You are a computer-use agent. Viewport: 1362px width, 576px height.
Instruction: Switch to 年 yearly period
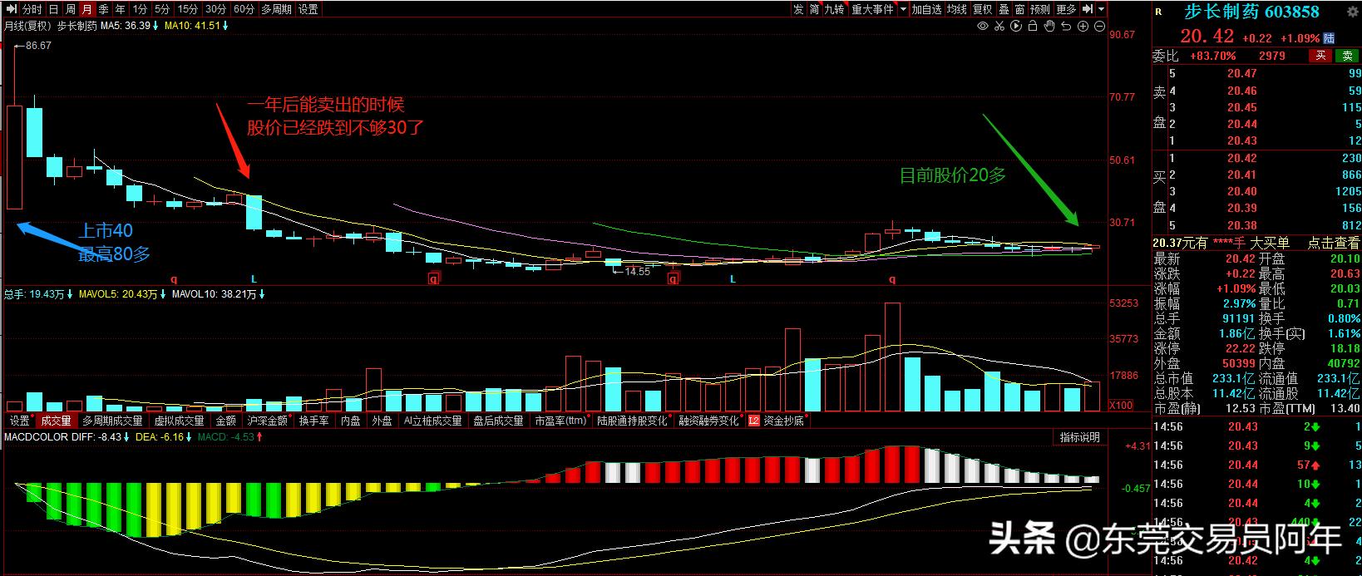(120, 9)
